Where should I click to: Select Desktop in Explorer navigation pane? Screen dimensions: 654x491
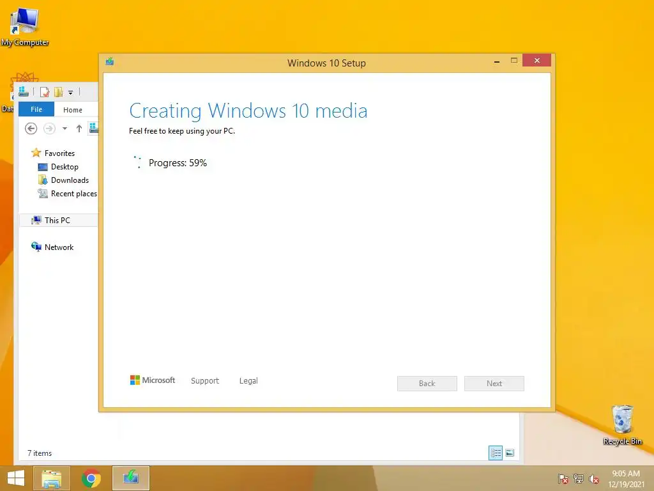[58, 167]
